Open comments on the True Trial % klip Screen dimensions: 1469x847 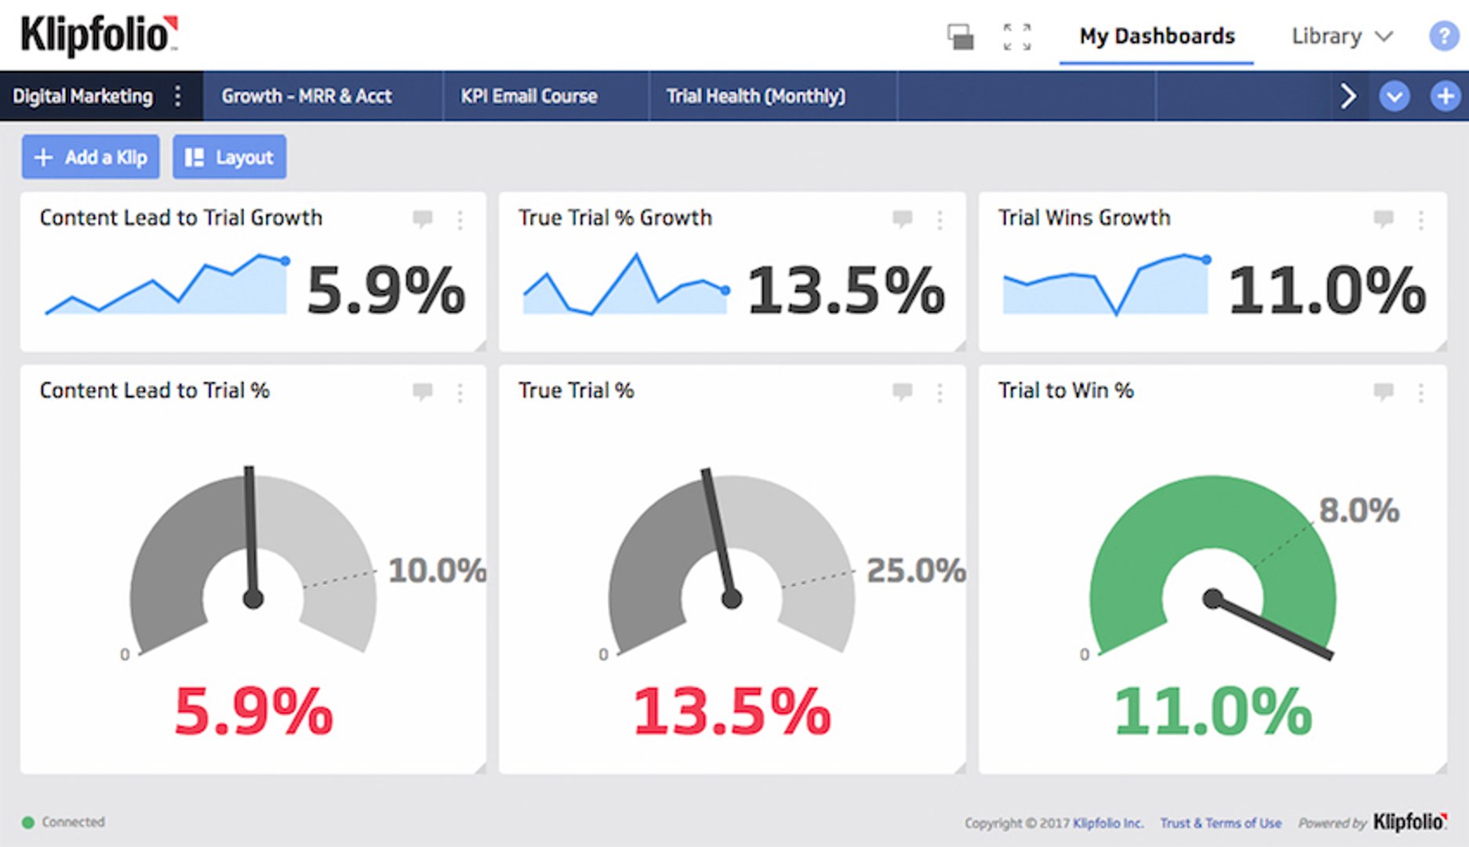[903, 391]
